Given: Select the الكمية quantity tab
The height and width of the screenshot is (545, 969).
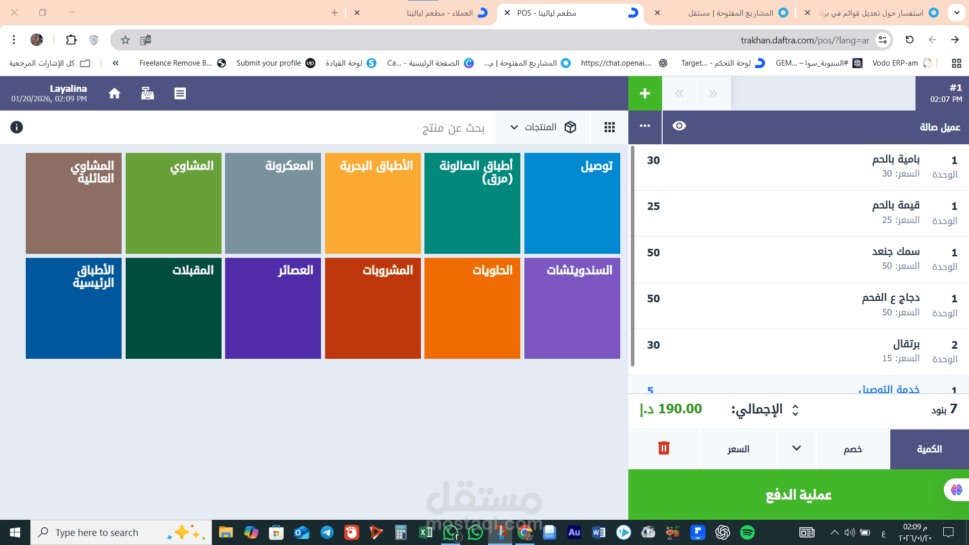Looking at the screenshot, I should [929, 449].
